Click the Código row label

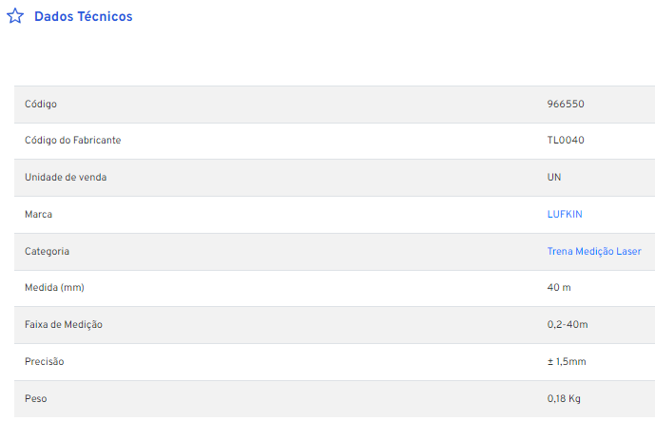[x=41, y=105]
